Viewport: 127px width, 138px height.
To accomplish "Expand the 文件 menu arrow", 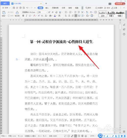I will pos(10,8).
